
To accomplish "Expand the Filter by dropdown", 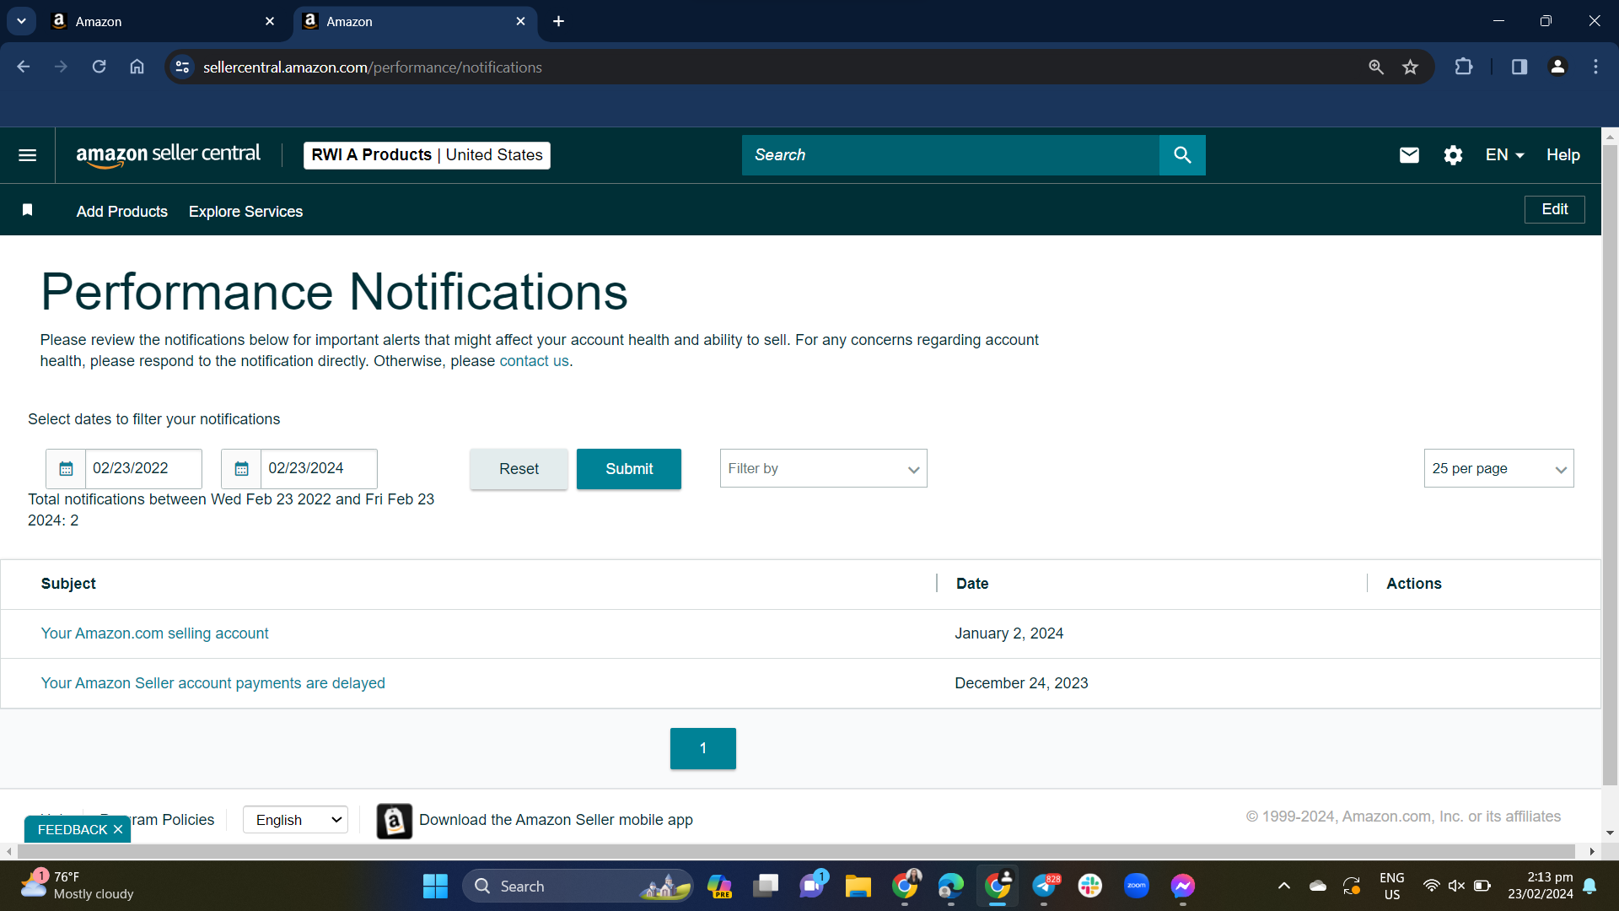I will (823, 469).
